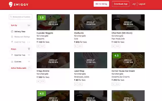
Task: Click the 4.5 rating badge on Corner House
Action: tap(116, 56)
